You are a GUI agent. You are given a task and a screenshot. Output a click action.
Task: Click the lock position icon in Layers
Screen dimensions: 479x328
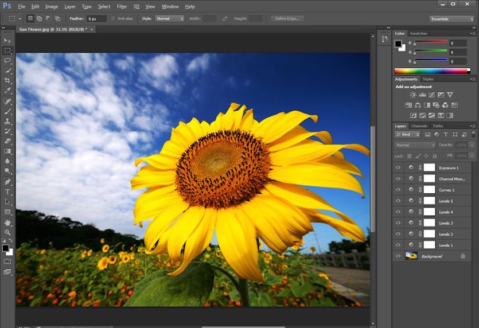coord(426,156)
